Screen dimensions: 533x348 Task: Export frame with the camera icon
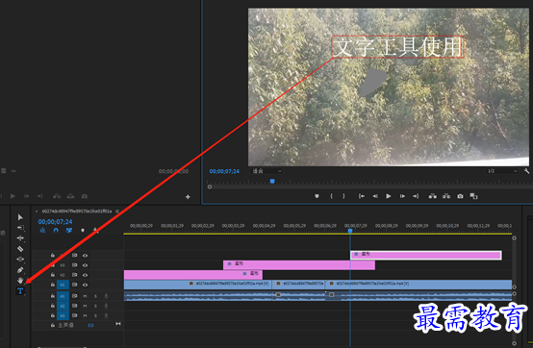pyautogui.click(x=460, y=196)
